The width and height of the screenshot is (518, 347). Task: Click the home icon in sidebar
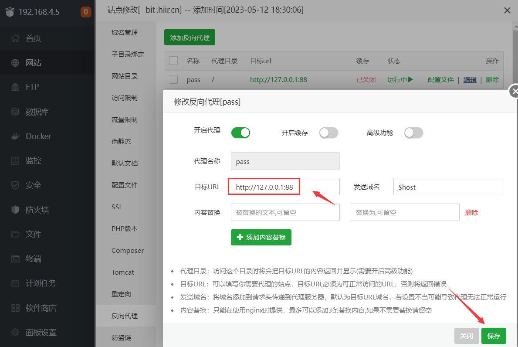click(x=15, y=38)
